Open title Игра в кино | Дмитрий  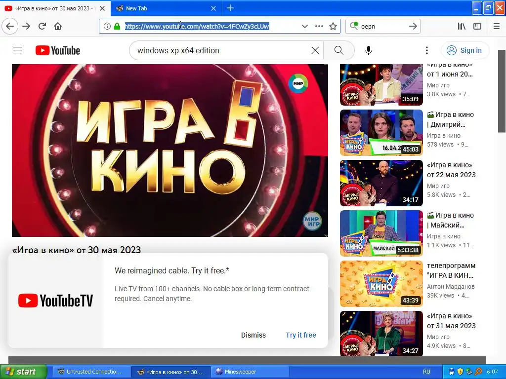click(451, 119)
